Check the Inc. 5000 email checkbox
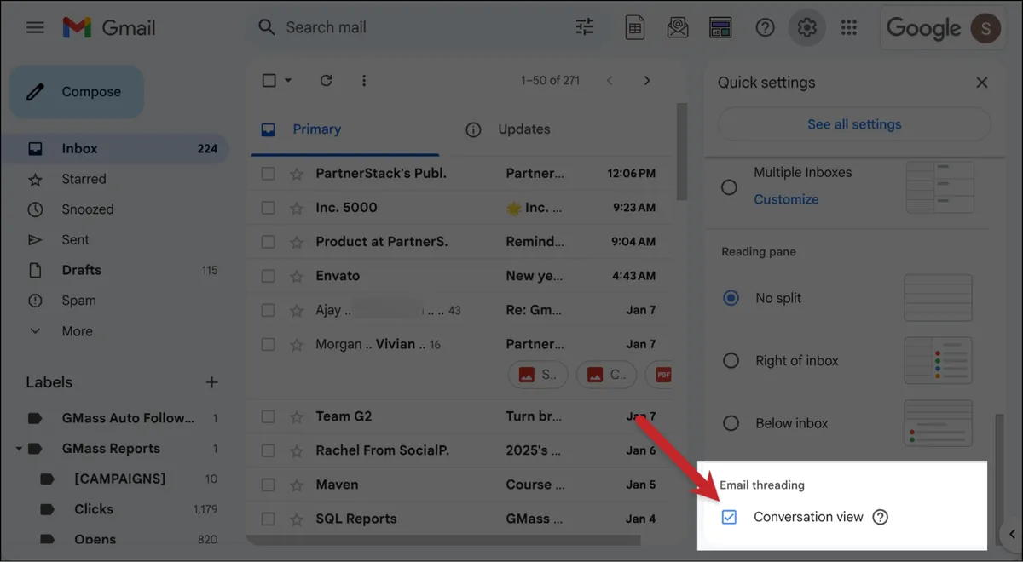This screenshot has height=562, width=1023. click(x=269, y=208)
